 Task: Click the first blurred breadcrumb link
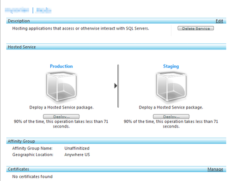coord(17,10)
